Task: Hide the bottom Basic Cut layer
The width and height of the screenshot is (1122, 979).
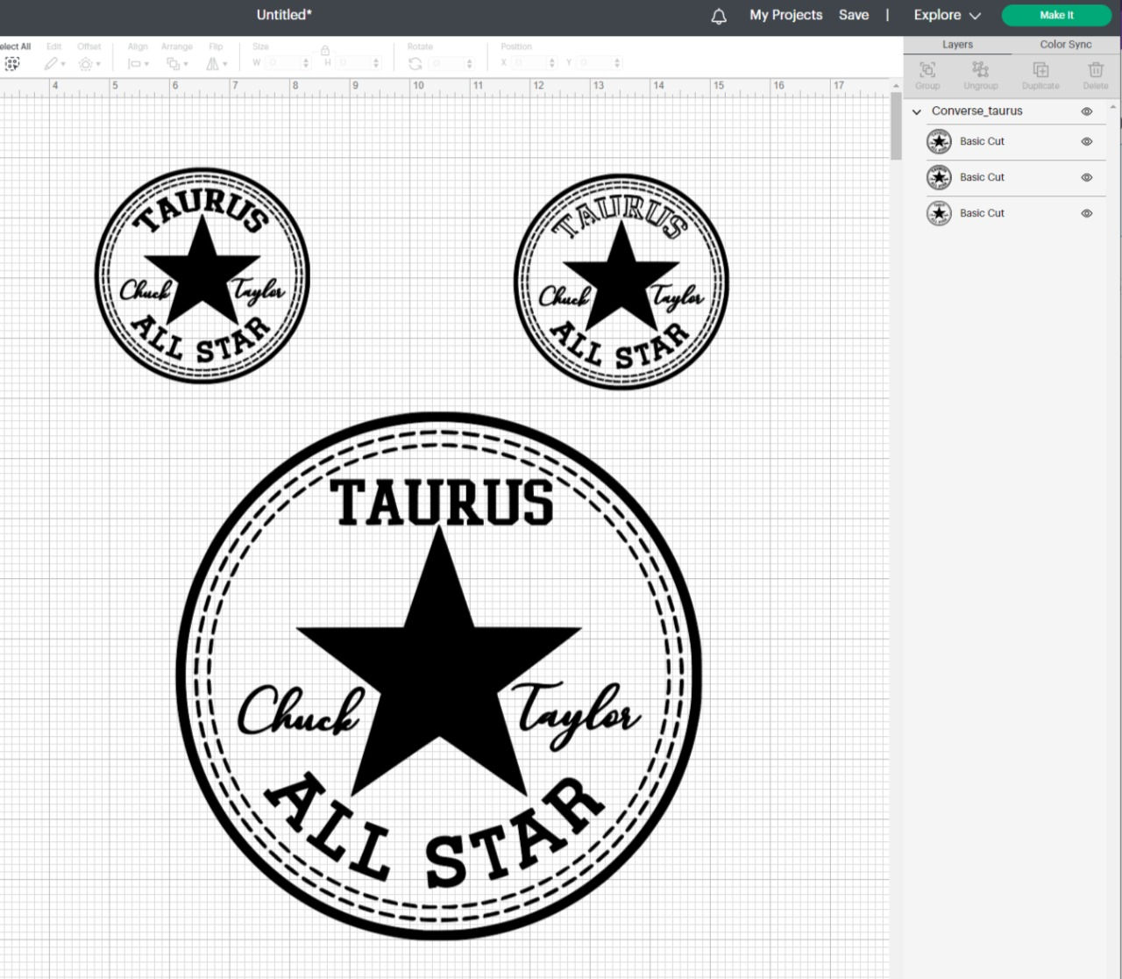Action: 1086,213
